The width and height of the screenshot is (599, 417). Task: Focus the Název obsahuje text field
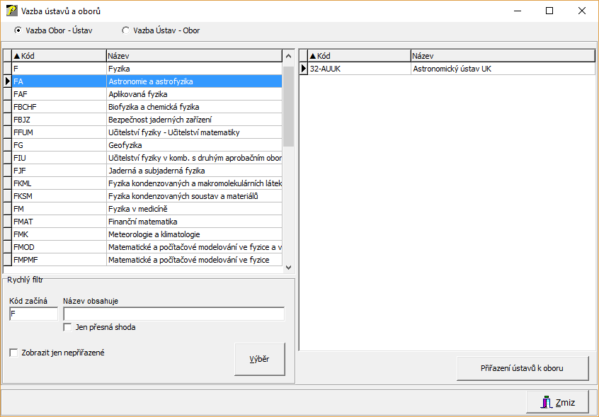(173, 314)
